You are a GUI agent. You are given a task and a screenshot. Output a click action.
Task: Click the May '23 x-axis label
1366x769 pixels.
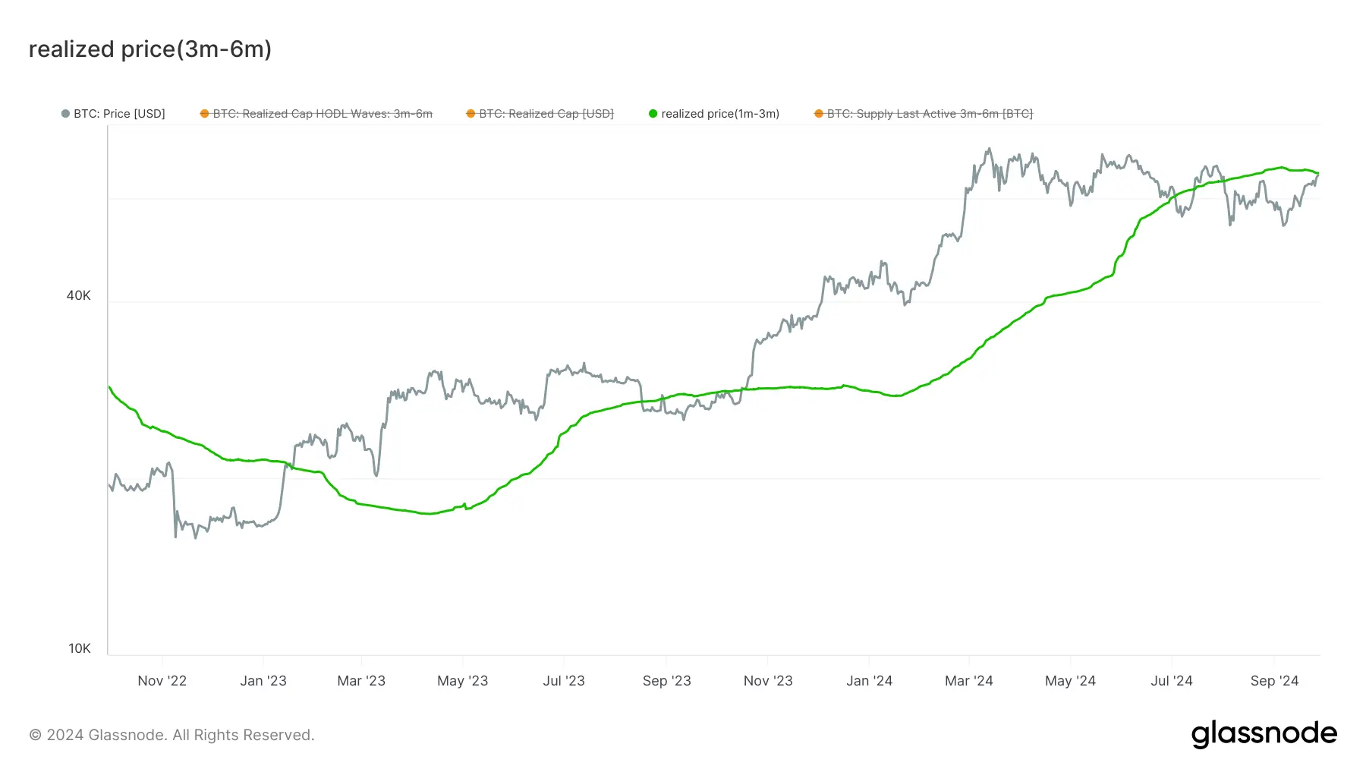pyautogui.click(x=462, y=681)
